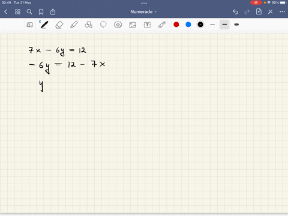
Task: Redo the last action
Action: 247,12
